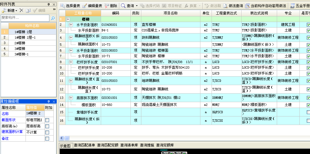This screenshot has height=154, width=310.
Task: Click the 项目特征 toolbar item
Action: (172, 6)
